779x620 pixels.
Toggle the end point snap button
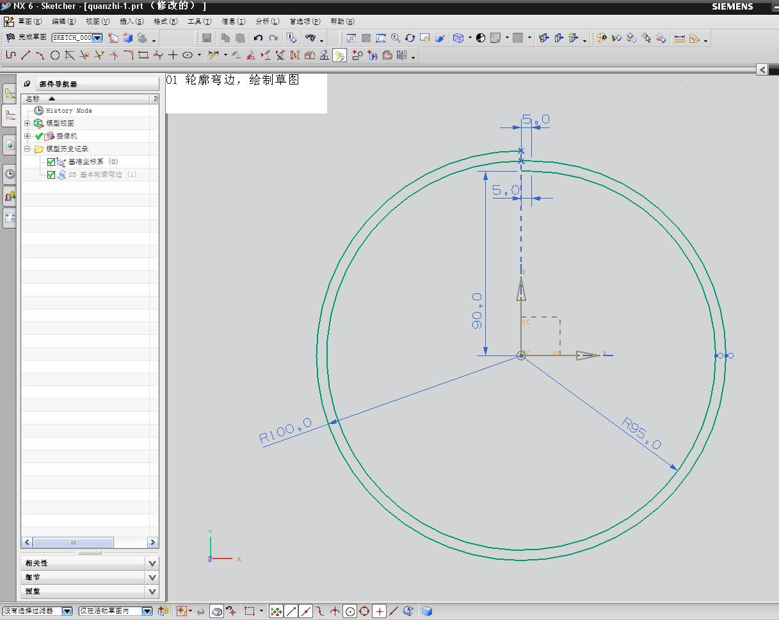tap(291, 612)
